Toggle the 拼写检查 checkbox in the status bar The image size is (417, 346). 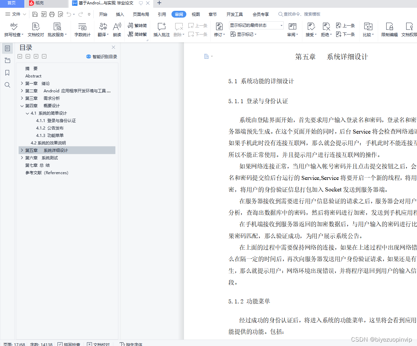60,344
